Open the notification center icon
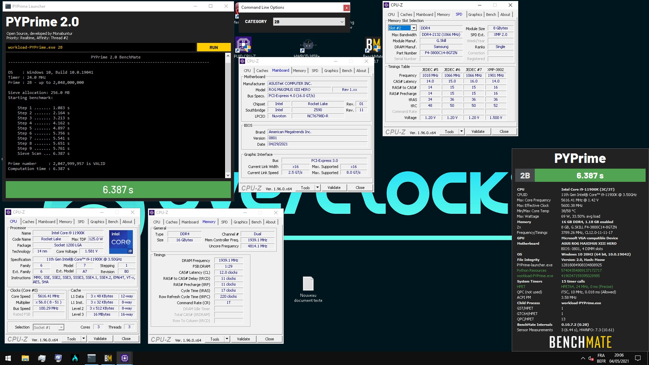Image resolution: width=649 pixels, height=365 pixels. pos(638,358)
